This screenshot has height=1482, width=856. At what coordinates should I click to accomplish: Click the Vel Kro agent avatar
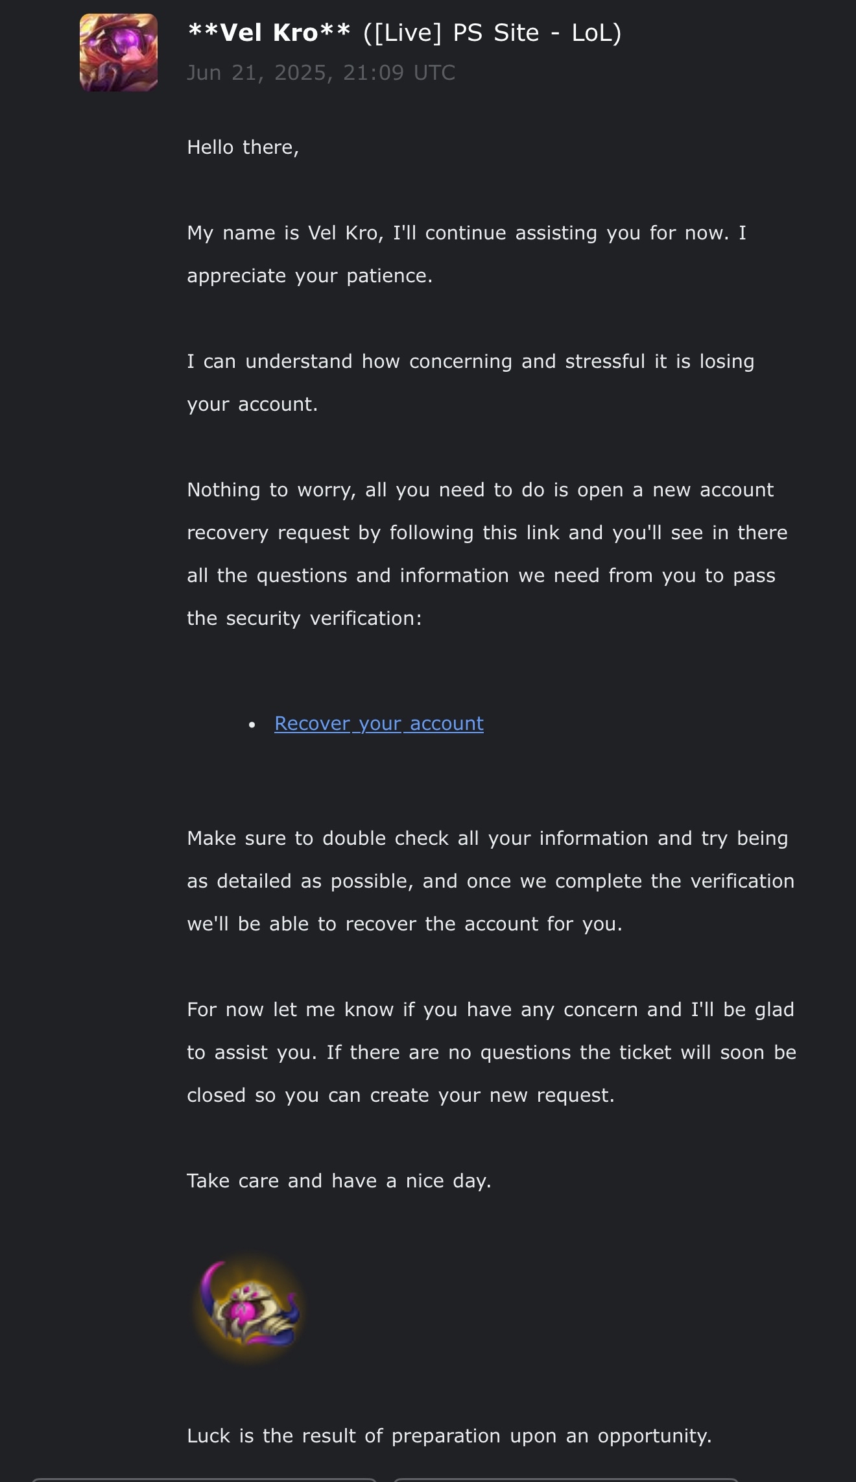(119, 53)
